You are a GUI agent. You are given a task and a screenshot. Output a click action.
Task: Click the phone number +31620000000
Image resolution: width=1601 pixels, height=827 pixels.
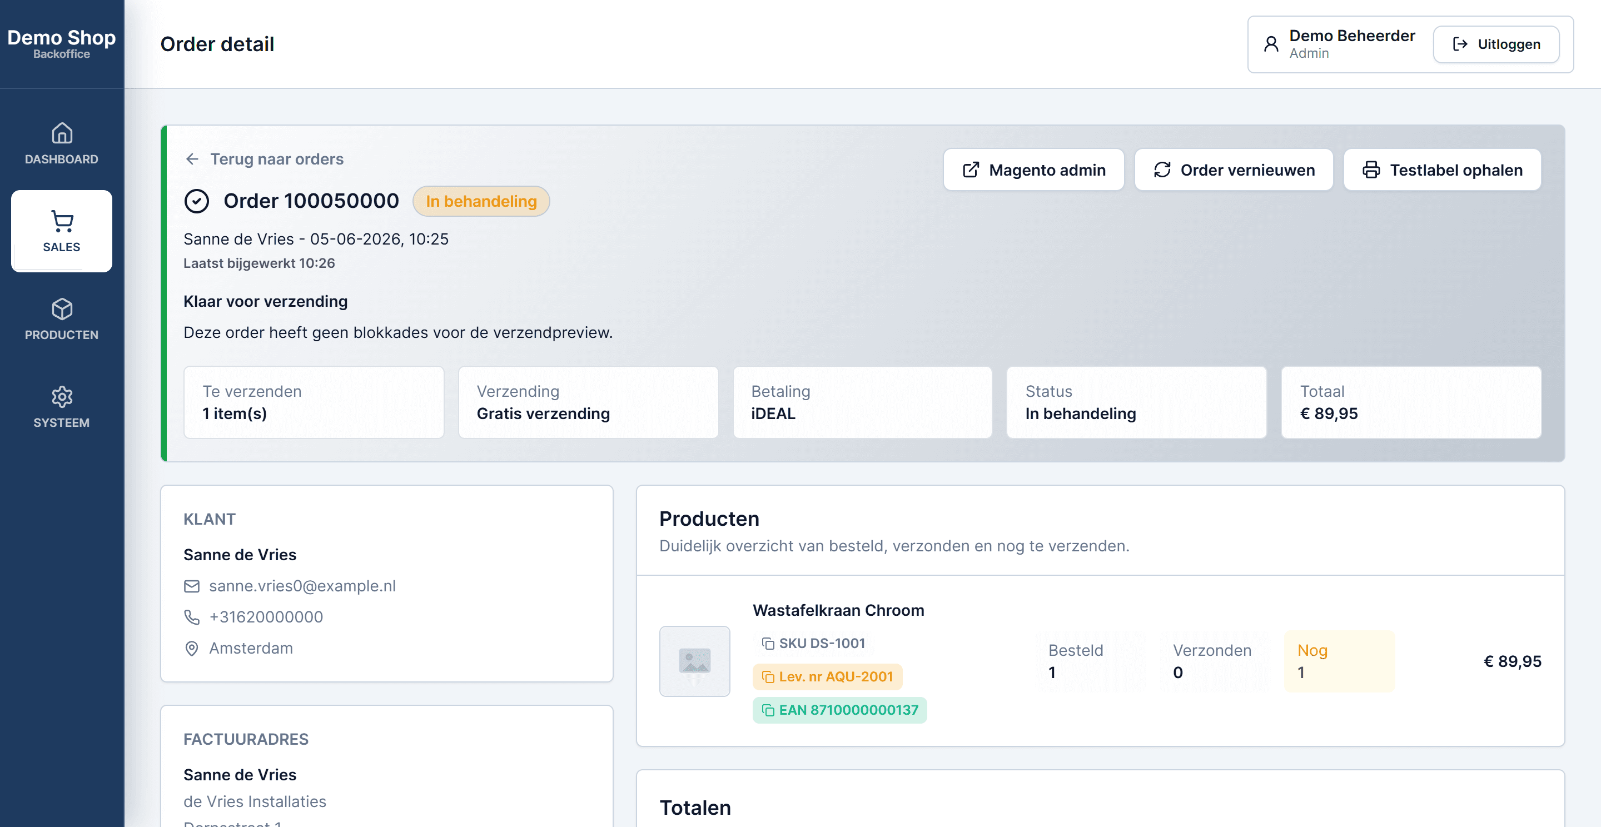[x=266, y=617]
